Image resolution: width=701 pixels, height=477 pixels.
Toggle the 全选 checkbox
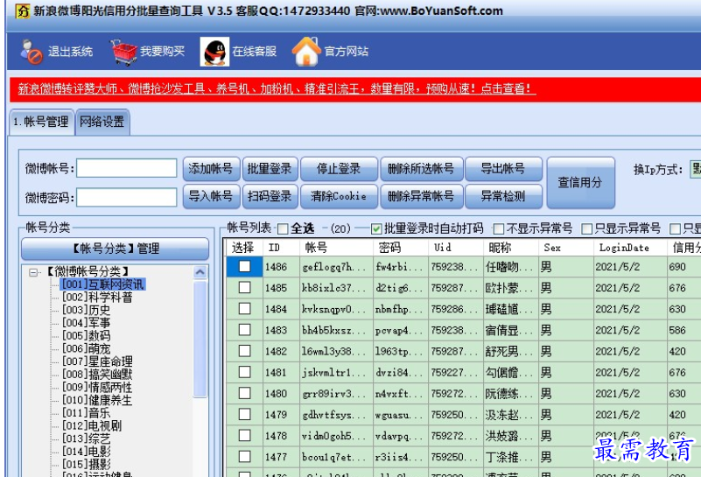point(283,229)
